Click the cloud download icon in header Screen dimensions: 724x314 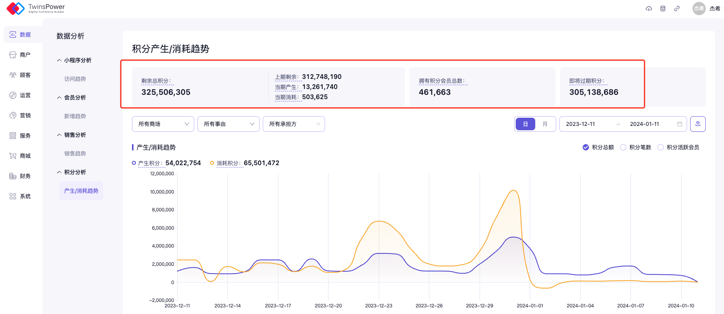point(648,9)
